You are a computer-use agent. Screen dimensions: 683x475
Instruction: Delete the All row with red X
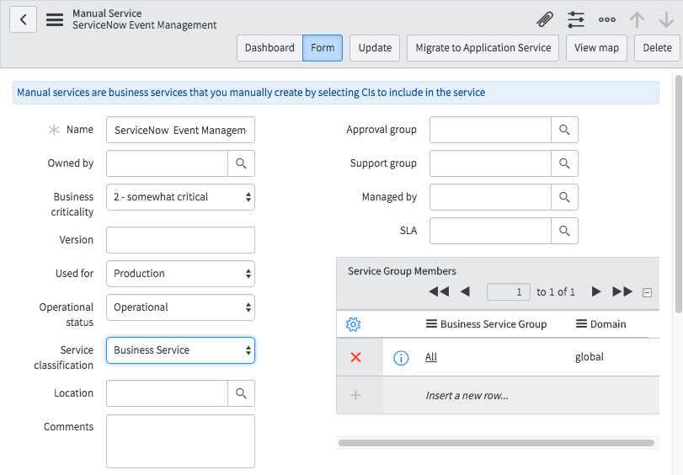(356, 357)
